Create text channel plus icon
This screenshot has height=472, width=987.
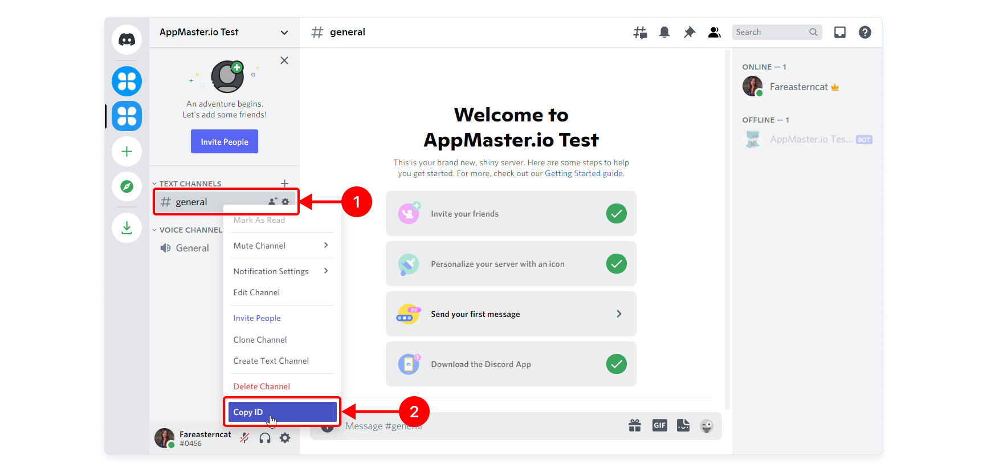[284, 183]
